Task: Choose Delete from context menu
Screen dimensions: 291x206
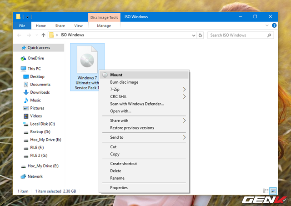Action: tap(144, 171)
